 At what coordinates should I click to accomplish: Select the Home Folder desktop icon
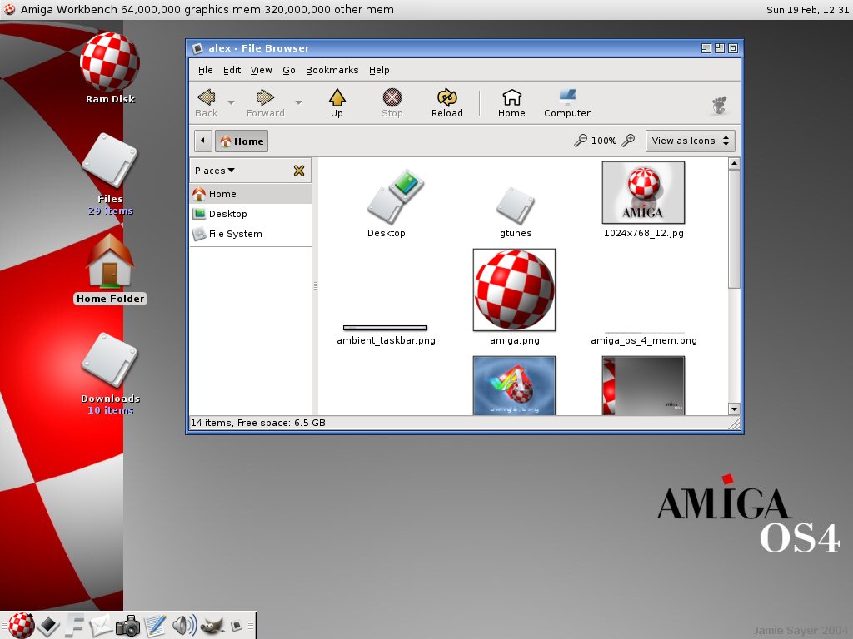click(110, 269)
